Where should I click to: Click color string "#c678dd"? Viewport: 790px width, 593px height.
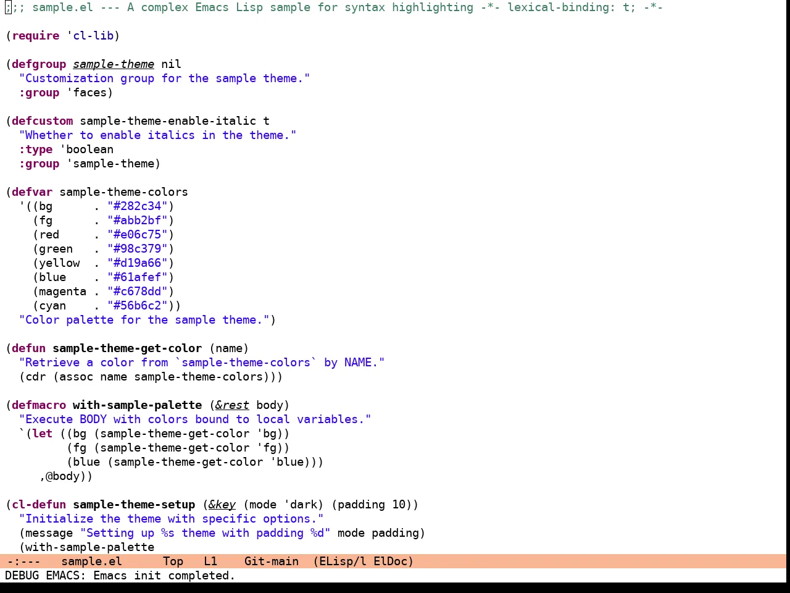click(x=137, y=292)
